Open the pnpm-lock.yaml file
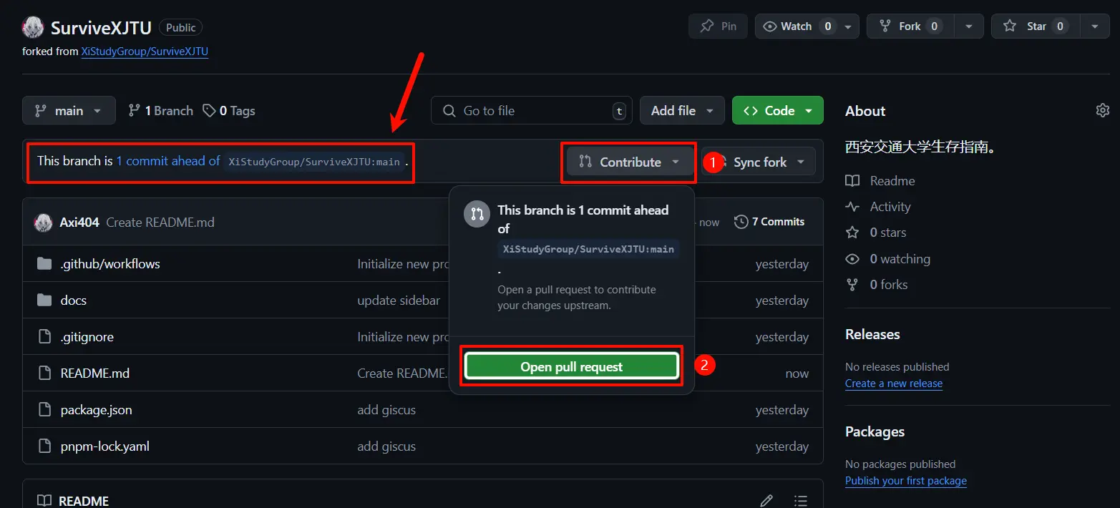This screenshot has height=508, width=1120. tap(104, 446)
